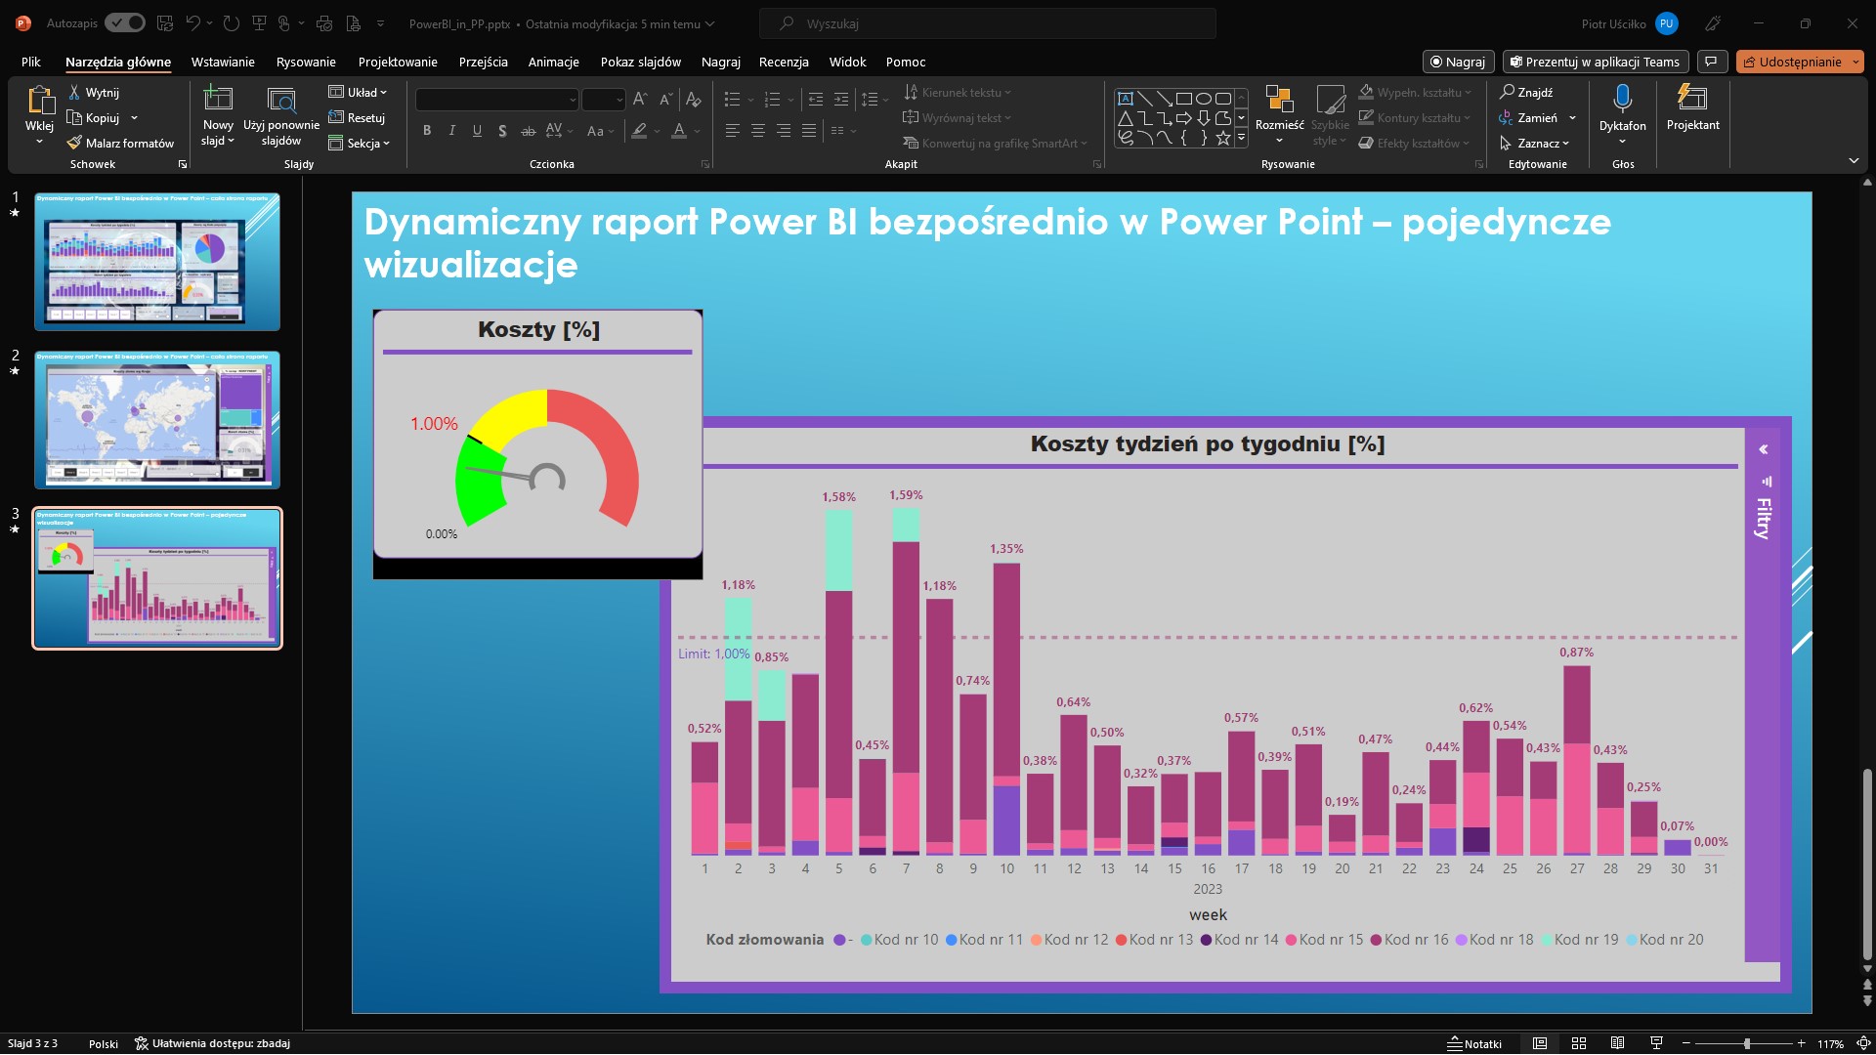This screenshot has height=1055, width=1876.
Task: Start slideshow from beginning icon
Action: pos(260,22)
